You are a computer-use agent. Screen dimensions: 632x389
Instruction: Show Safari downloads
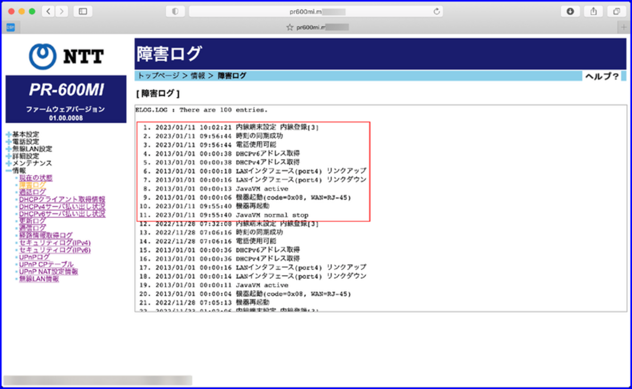pos(570,12)
